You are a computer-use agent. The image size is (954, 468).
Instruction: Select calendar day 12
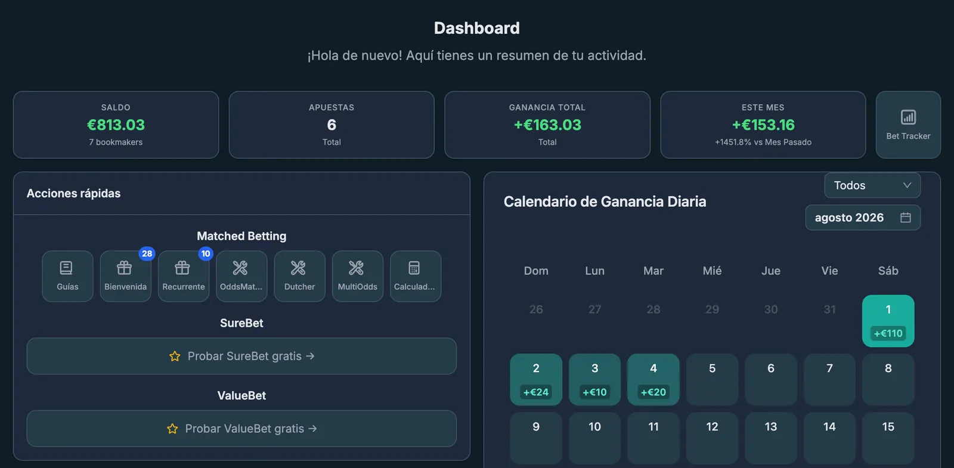tap(712, 438)
